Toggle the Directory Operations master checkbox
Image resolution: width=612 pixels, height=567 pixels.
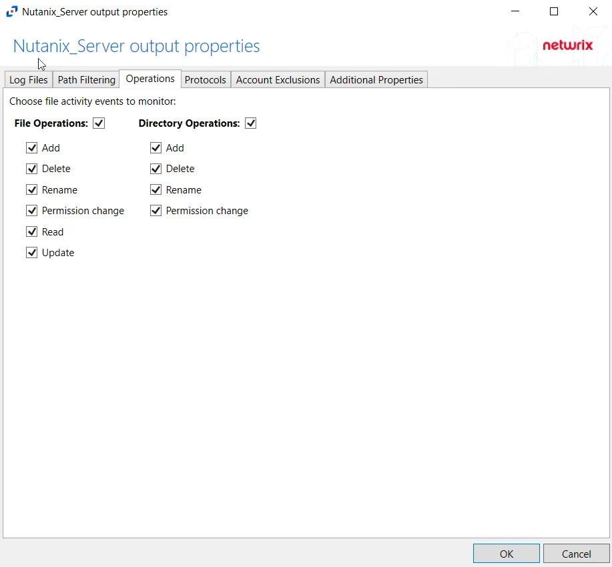click(250, 123)
